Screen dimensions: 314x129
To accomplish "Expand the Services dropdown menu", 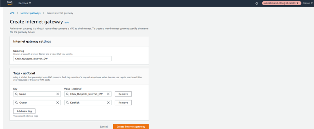I will 24,3.
